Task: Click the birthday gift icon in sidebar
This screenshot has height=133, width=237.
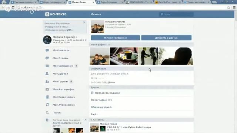Action: (x=47, y=120)
